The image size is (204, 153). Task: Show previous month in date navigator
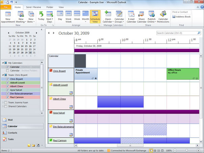(8, 33)
